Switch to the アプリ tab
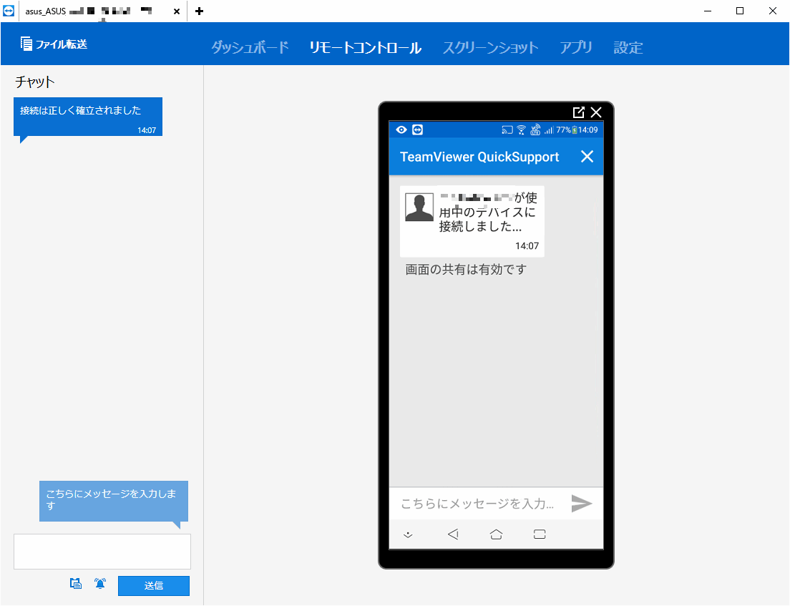 coord(576,47)
